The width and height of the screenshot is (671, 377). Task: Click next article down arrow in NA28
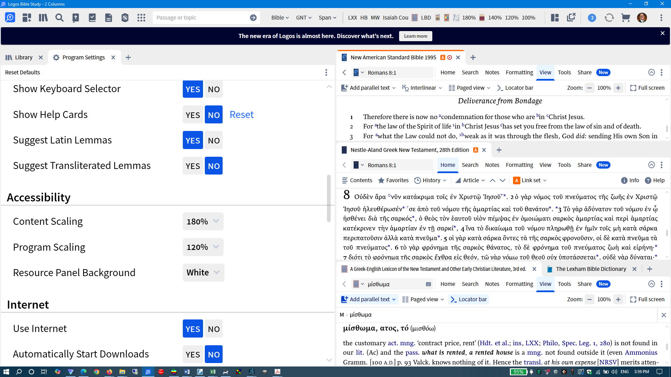pyautogui.click(x=503, y=180)
